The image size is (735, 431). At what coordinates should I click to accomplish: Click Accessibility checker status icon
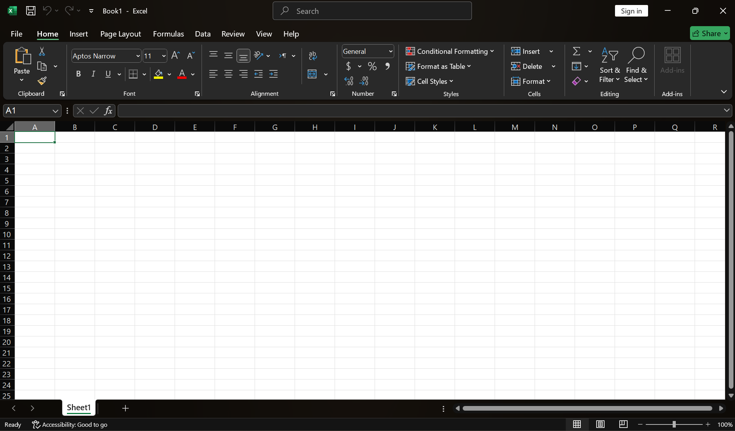click(36, 424)
